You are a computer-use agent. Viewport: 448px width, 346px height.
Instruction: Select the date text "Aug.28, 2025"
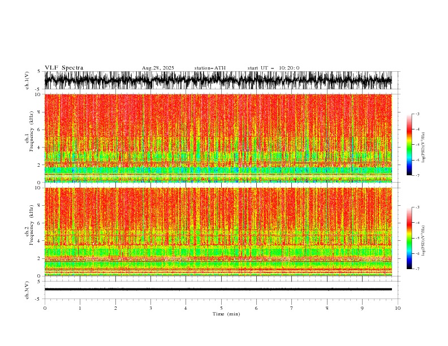point(158,68)
